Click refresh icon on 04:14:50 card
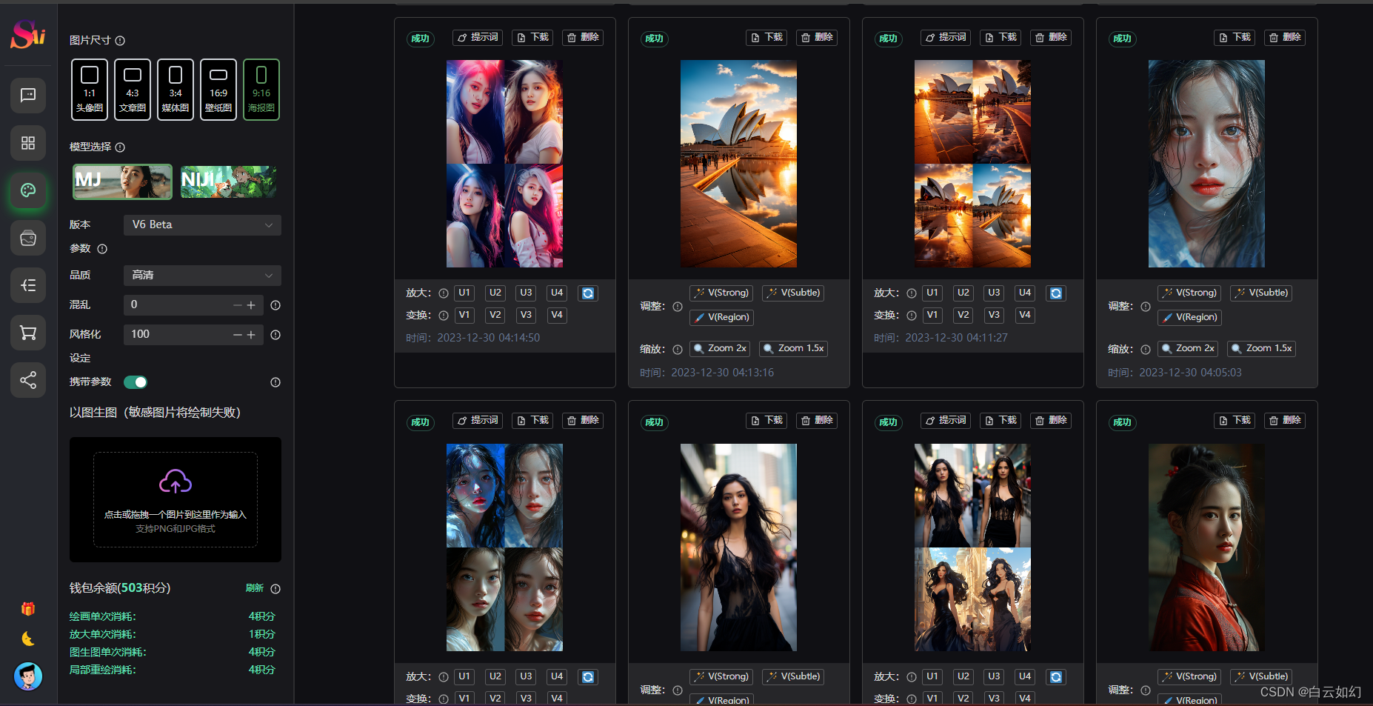 (x=588, y=293)
